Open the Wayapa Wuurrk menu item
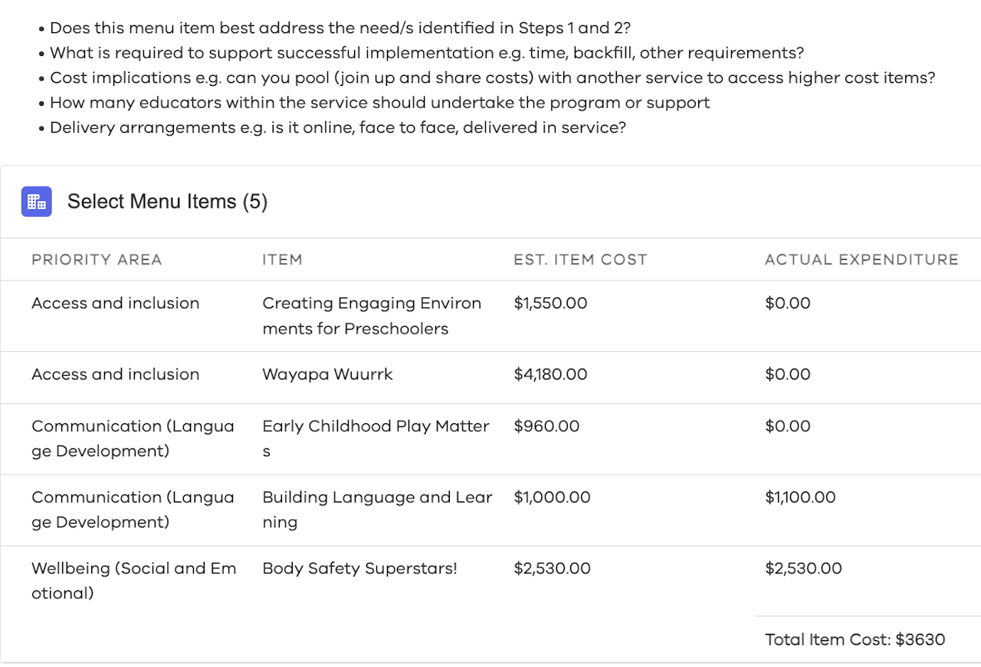The image size is (981, 667). coord(327,374)
